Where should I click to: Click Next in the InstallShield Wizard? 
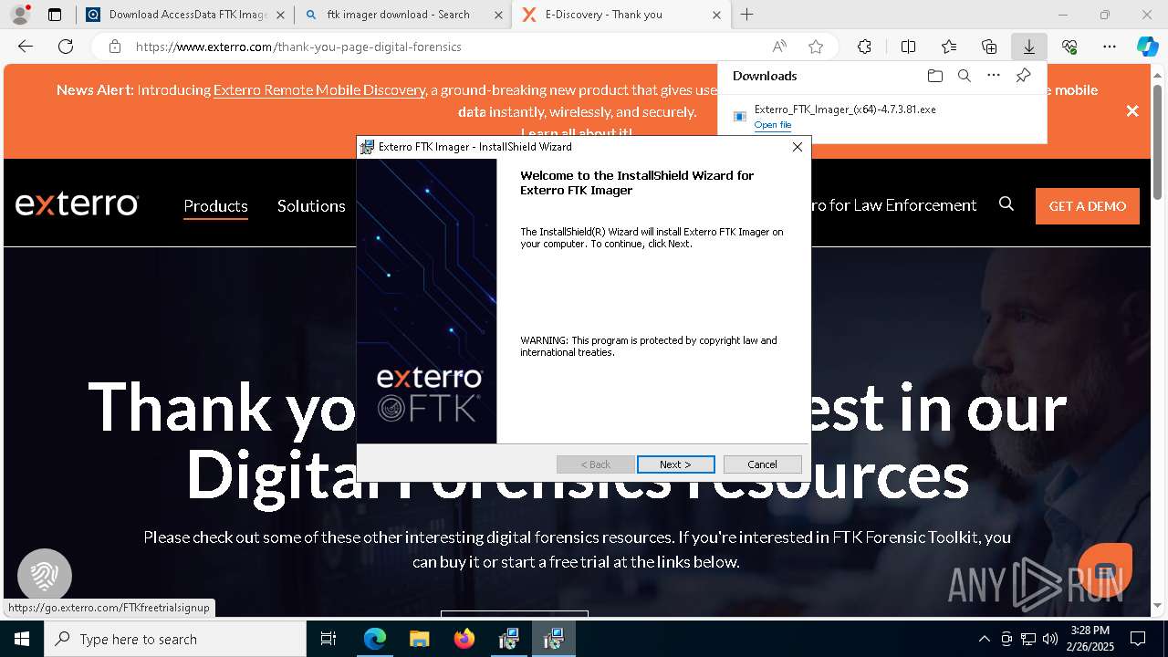pos(675,464)
